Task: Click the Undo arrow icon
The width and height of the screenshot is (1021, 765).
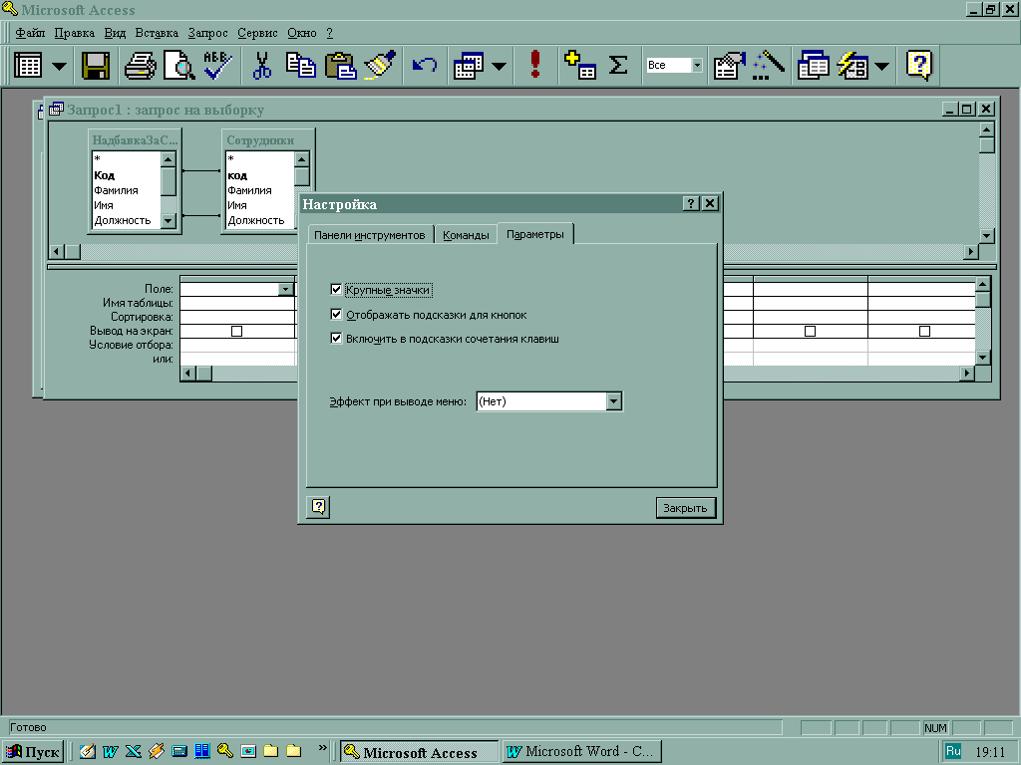Action: click(424, 67)
